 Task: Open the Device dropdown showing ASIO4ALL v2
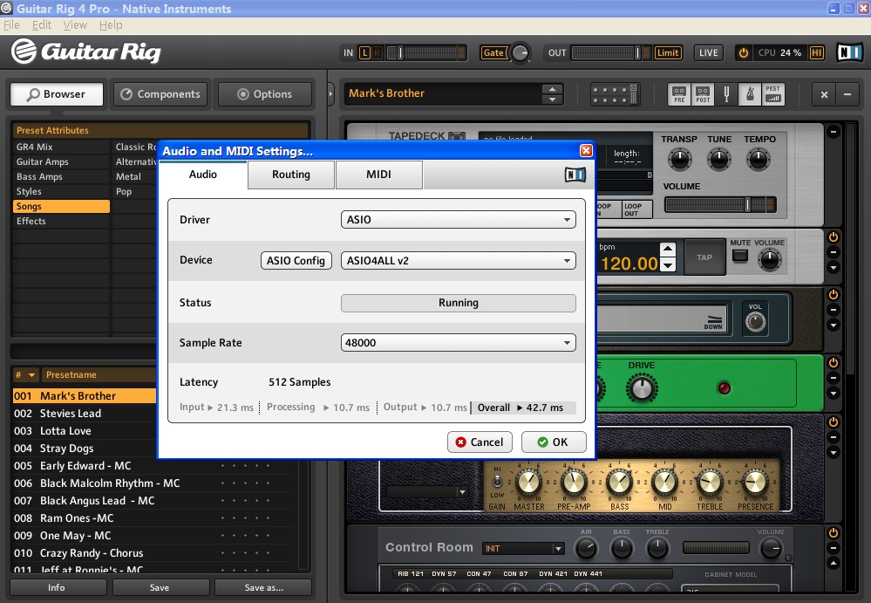coord(459,261)
